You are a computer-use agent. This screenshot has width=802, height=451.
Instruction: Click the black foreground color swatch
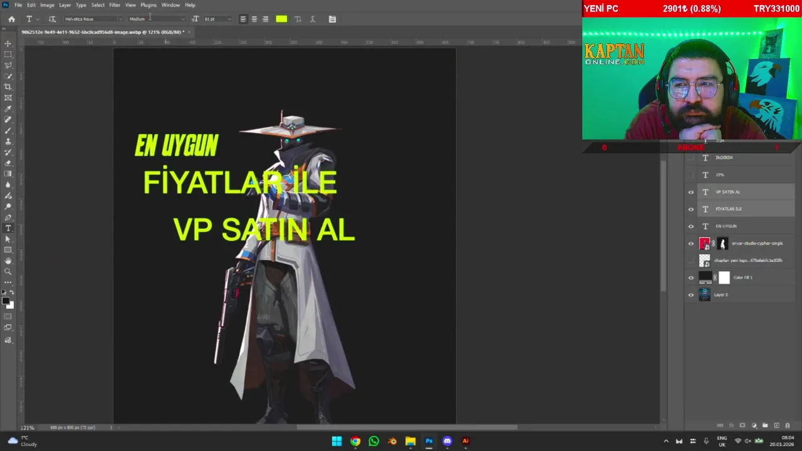point(6,301)
